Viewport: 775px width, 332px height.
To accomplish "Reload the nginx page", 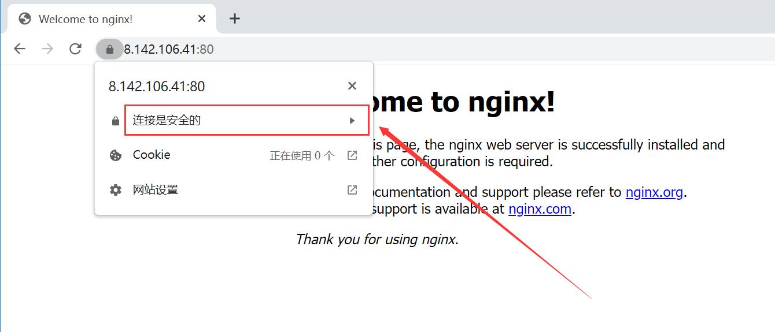I will 75,49.
